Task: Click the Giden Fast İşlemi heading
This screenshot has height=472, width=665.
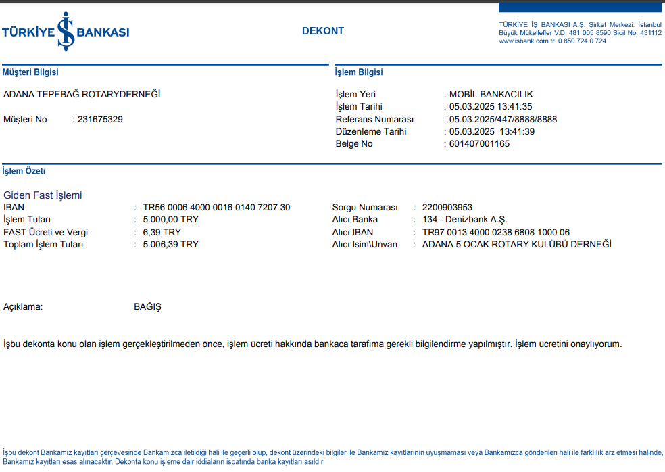Action: pos(43,195)
